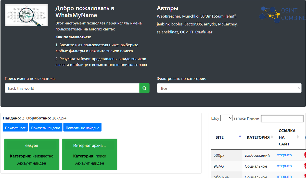Click the Показать найдено button

point(46,127)
